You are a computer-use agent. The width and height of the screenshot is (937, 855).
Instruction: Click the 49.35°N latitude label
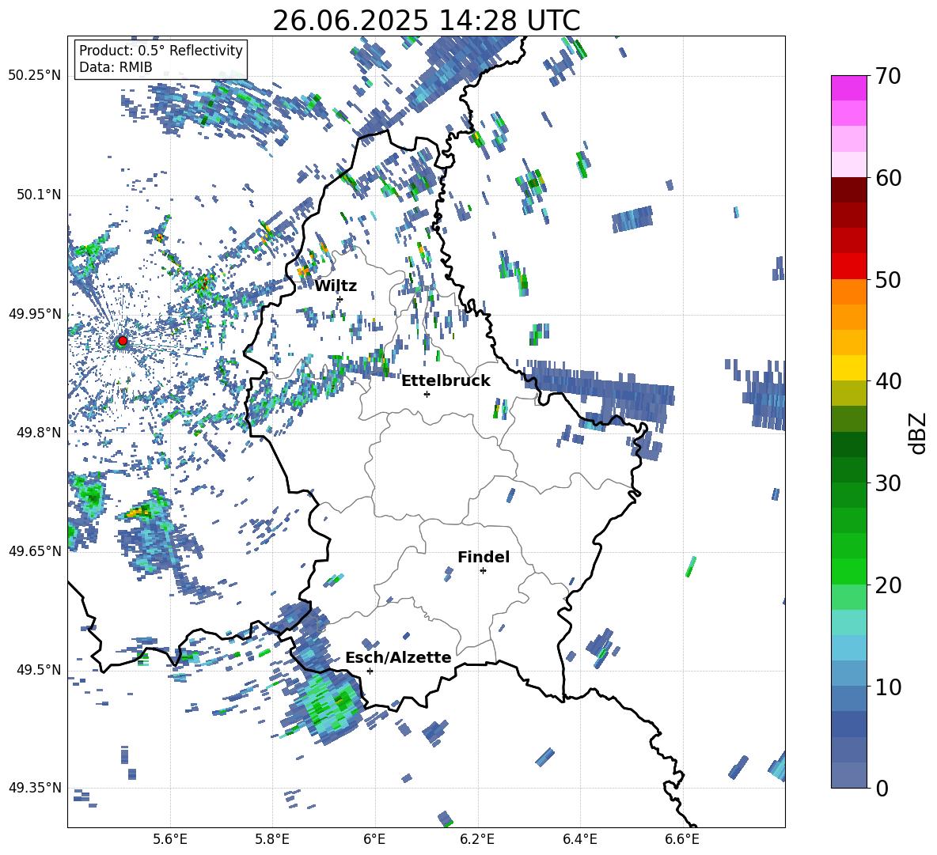pyautogui.click(x=35, y=788)
